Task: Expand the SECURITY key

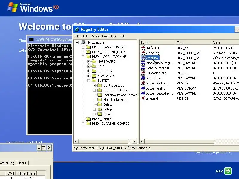Action: (88, 71)
